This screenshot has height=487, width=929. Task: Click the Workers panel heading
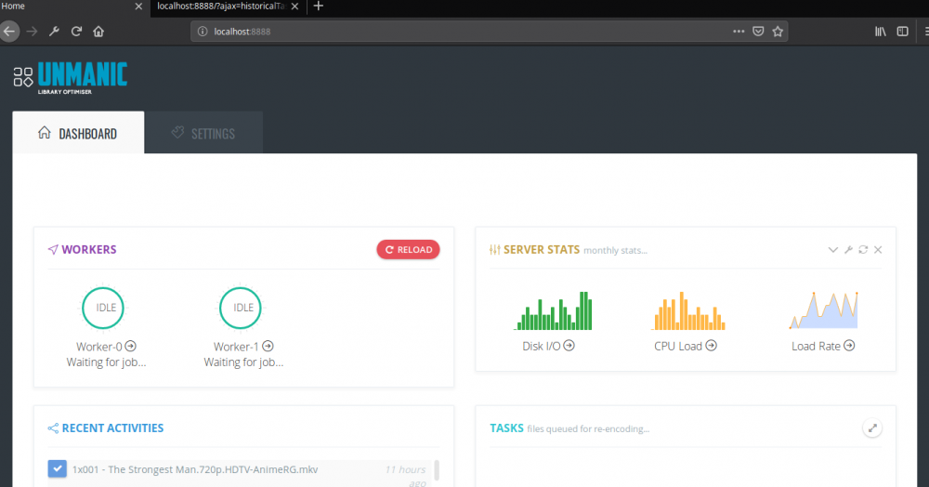(89, 249)
